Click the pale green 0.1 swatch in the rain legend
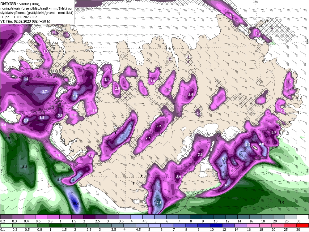This screenshot has width=309, height=232. 6,226
